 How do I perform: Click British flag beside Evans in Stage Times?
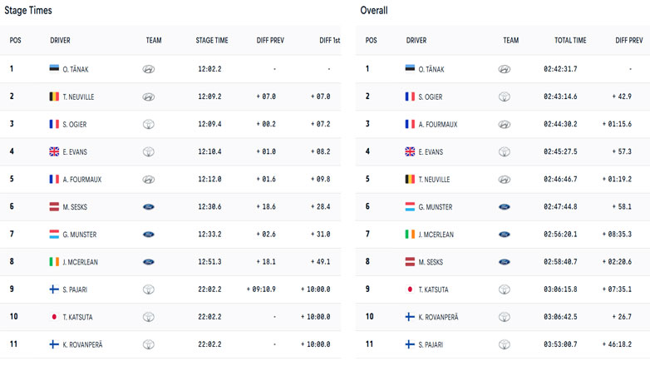(x=55, y=151)
